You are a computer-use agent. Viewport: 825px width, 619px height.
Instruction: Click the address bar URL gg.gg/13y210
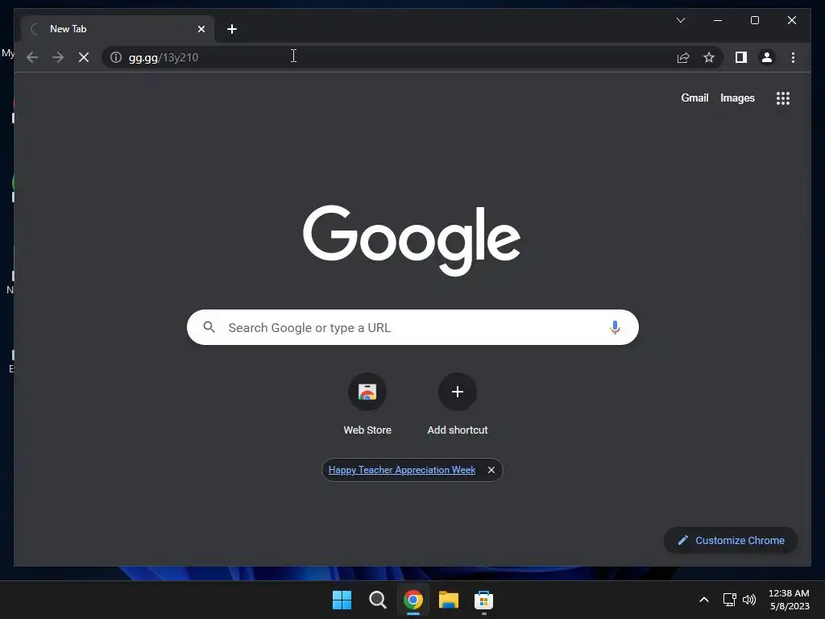tap(164, 57)
